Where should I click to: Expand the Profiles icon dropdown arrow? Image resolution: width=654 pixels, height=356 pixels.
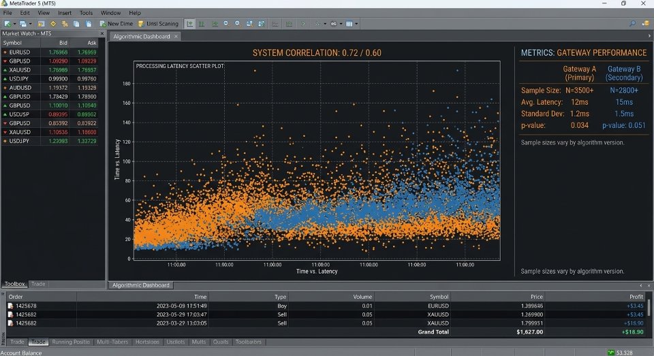coord(30,24)
